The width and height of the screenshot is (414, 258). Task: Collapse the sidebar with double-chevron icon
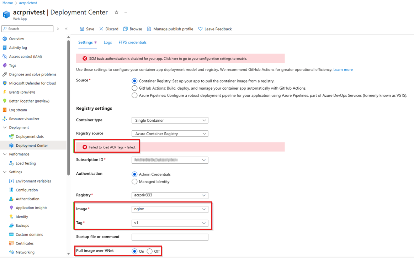[x=66, y=28]
